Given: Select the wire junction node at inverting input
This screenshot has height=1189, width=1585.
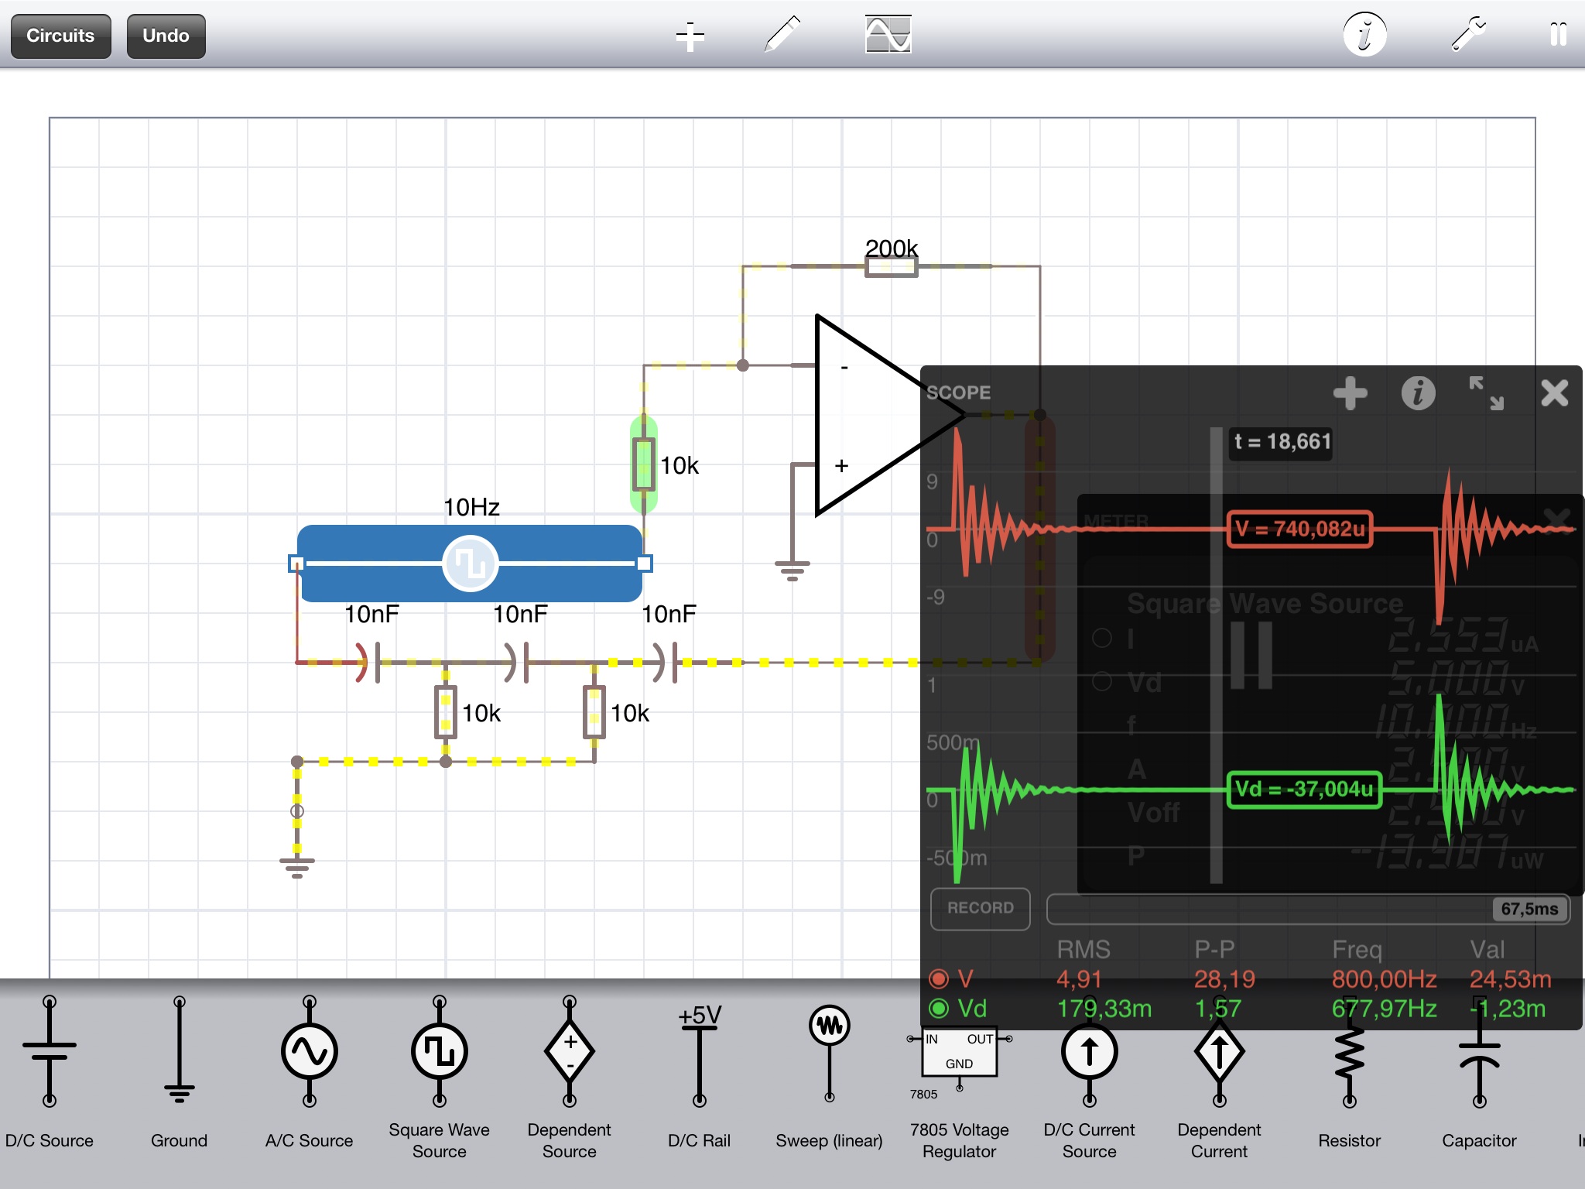Looking at the screenshot, I should [x=742, y=365].
